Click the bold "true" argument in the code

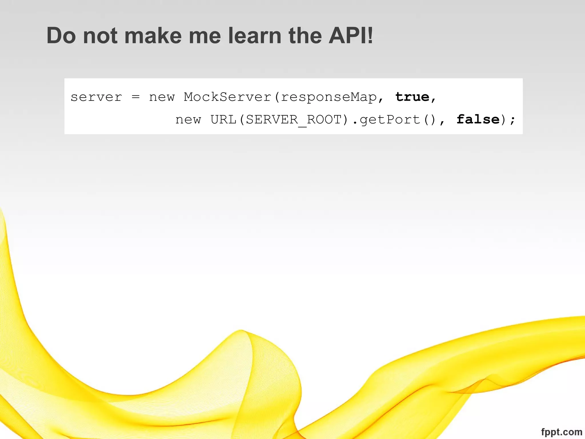[412, 97]
